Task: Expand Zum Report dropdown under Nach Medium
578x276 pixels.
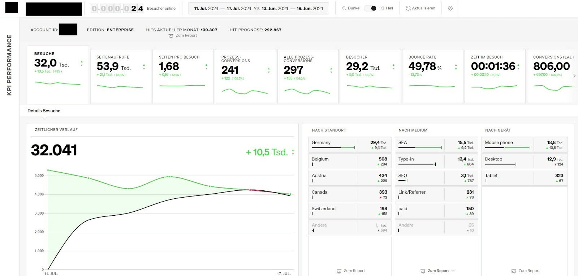Action: pyautogui.click(x=453, y=271)
